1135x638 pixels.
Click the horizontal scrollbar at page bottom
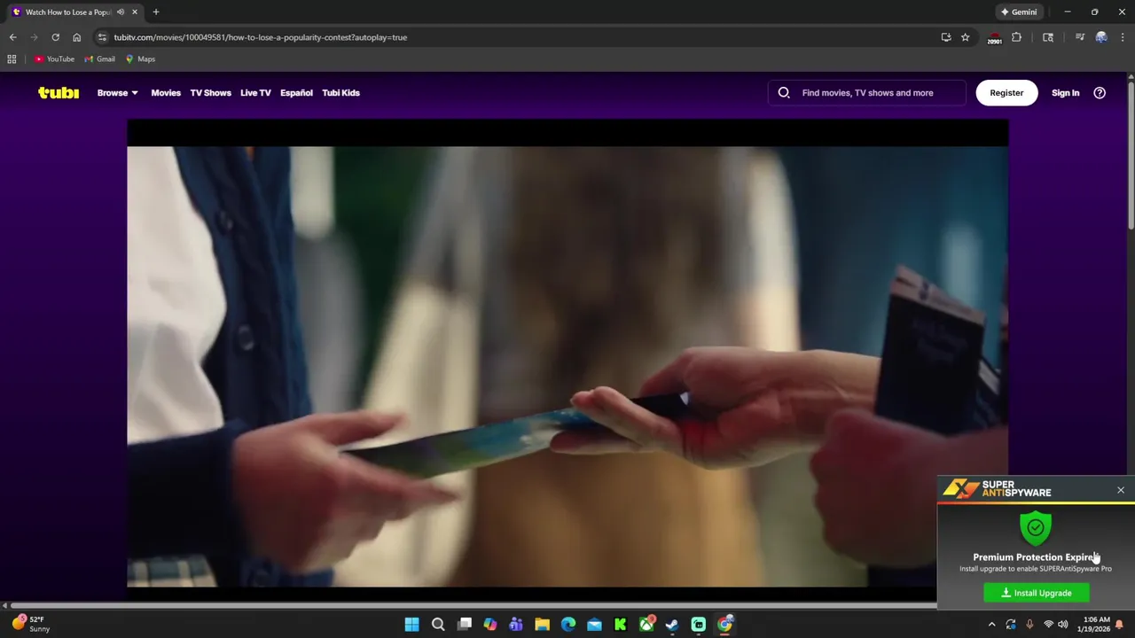tap(474, 606)
